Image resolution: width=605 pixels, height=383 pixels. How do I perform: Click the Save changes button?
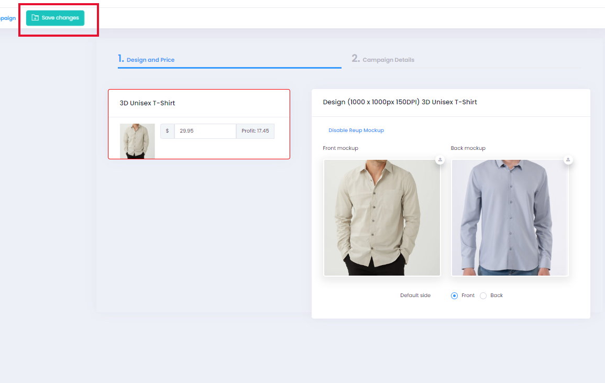click(x=55, y=18)
